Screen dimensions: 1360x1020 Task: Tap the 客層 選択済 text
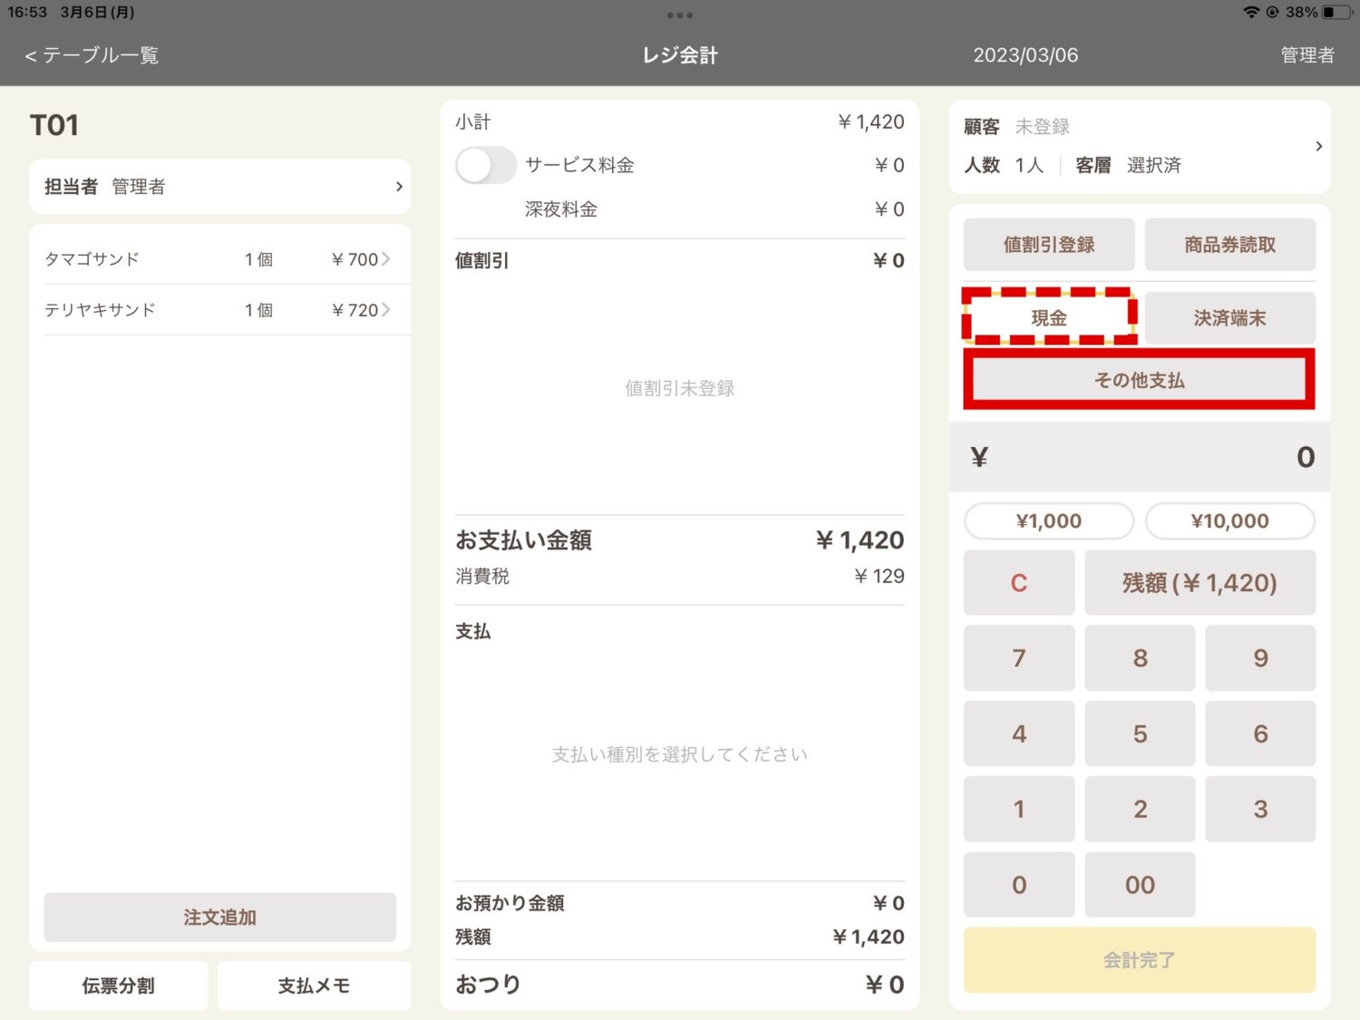[1128, 165]
